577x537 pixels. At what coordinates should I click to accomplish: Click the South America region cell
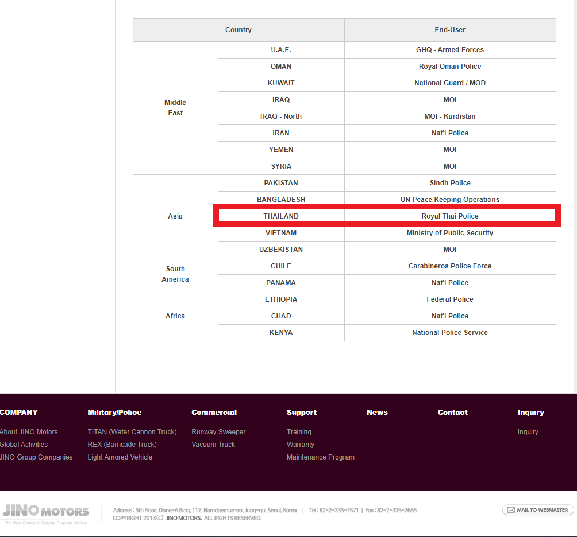pos(175,274)
